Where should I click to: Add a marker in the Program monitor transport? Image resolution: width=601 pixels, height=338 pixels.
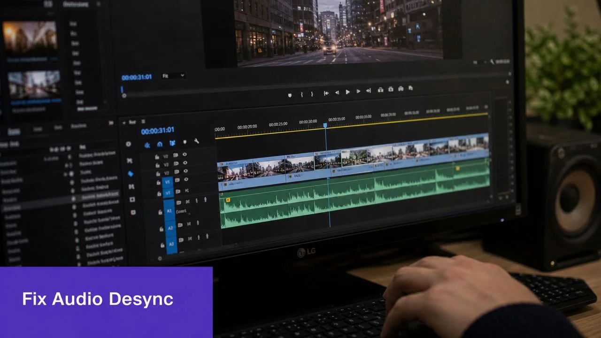click(290, 95)
